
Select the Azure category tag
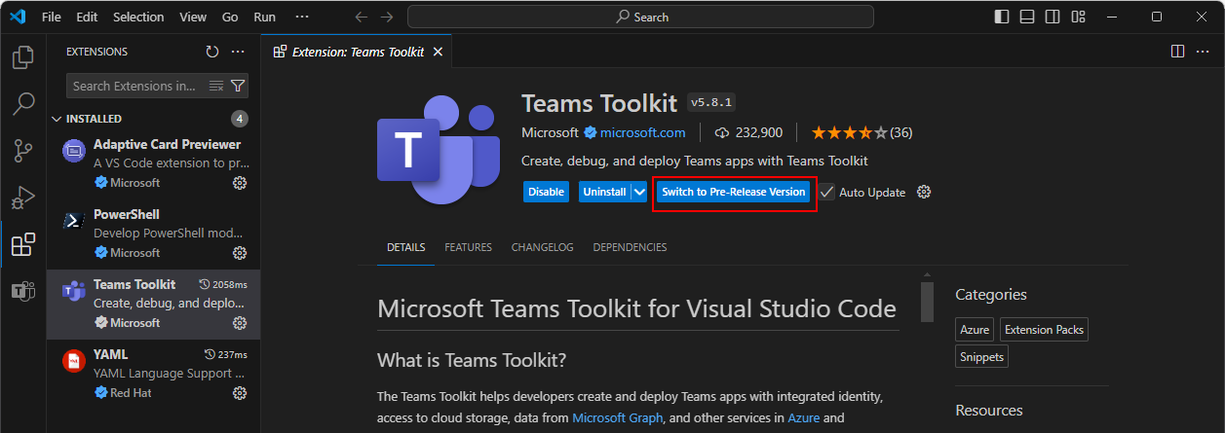click(x=975, y=330)
